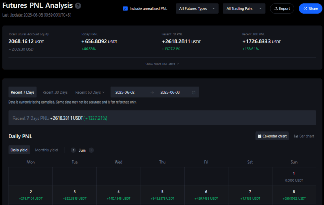This screenshot has width=324, height=205.
Task: Click calendar day 7 with +1.7135 USDT
Action: point(250,194)
